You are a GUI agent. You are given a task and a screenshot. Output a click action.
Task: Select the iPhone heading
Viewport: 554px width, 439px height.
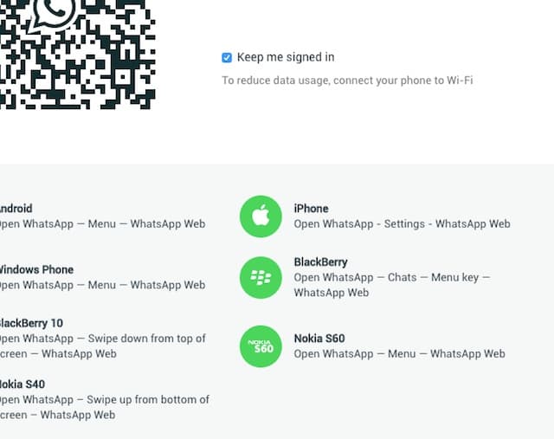311,209
